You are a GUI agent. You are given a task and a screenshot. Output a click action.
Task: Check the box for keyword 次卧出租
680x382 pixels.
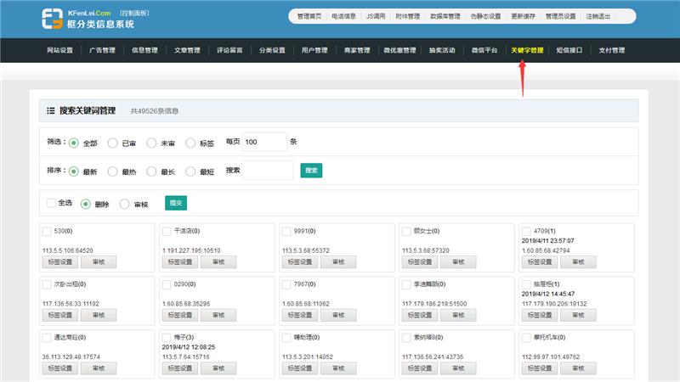[47, 284]
